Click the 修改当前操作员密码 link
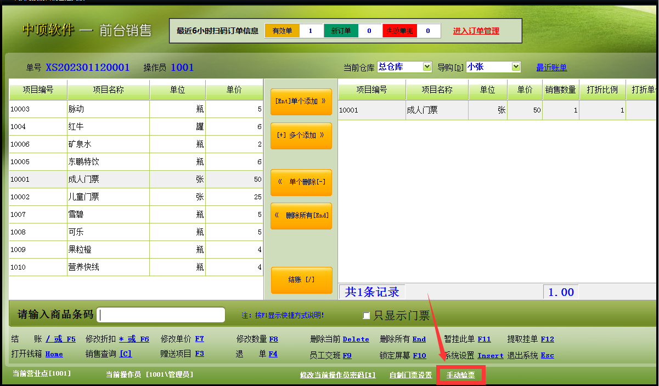The width and height of the screenshot is (659, 386). 337,375
